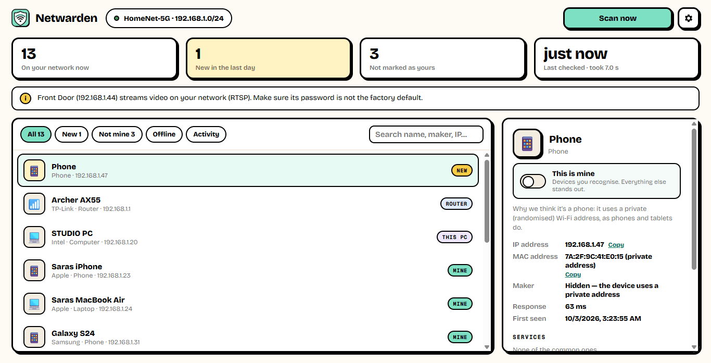Click the large Phone icon in details panel
Viewport: 711px width, 363px height.
tap(528, 144)
